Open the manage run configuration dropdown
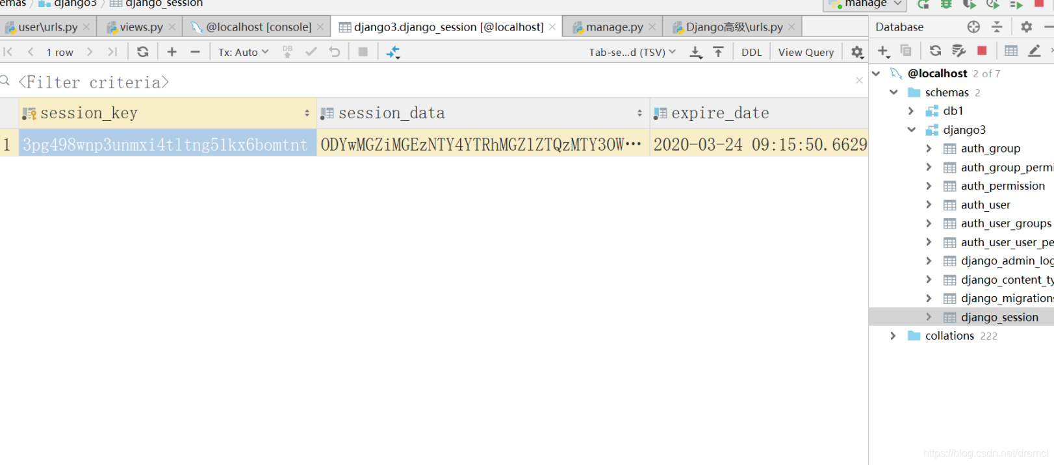This screenshot has height=465, width=1054. pos(865,4)
